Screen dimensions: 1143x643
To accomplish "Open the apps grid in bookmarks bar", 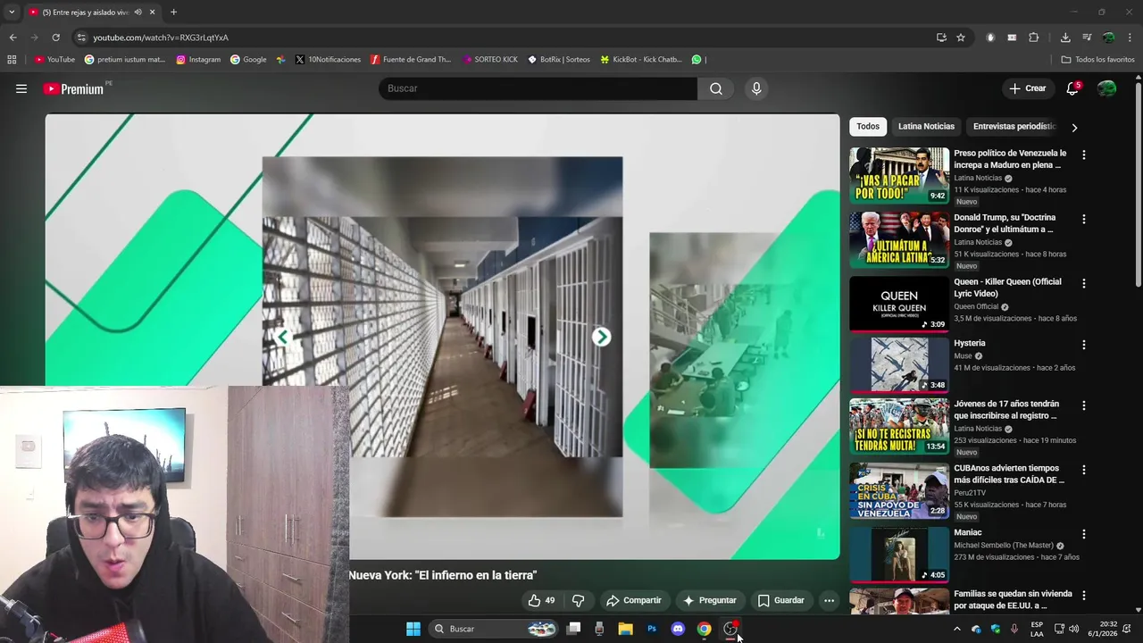I will coord(12,60).
